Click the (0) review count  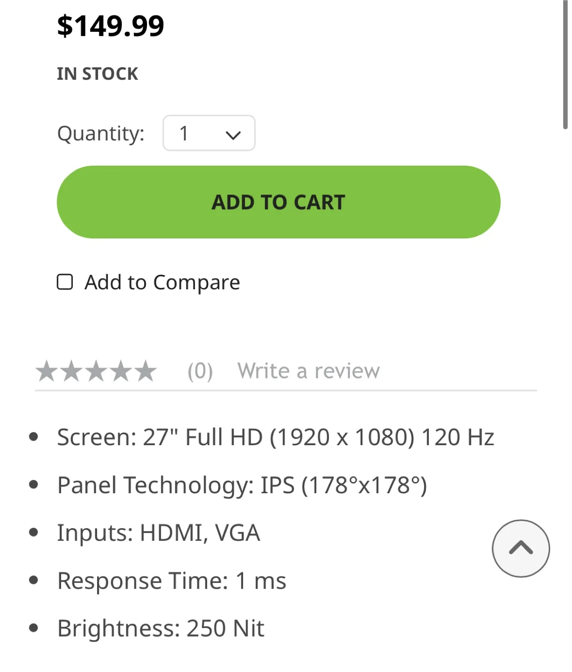[x=199, y=371]
